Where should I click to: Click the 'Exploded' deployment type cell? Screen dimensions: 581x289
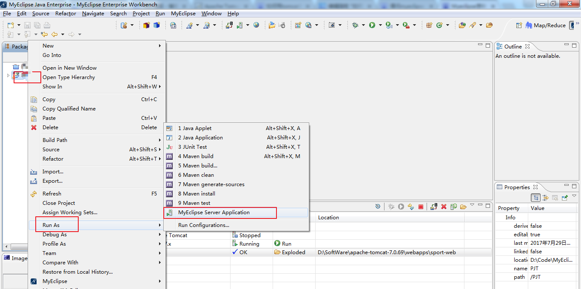click(294, 252)
